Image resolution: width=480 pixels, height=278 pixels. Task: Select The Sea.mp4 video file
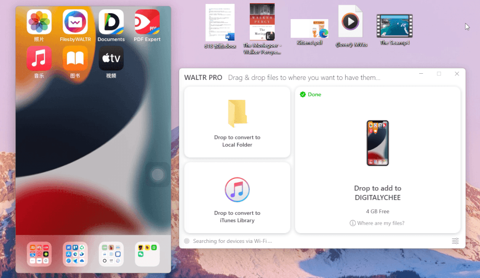click(x=395, y=30)
